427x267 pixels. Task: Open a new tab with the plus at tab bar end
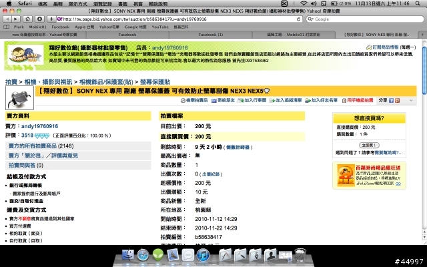tap(422, 35)
